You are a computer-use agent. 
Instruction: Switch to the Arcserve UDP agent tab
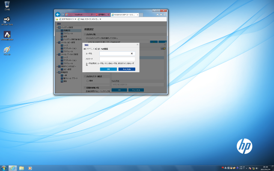click(x=123, y=14)
